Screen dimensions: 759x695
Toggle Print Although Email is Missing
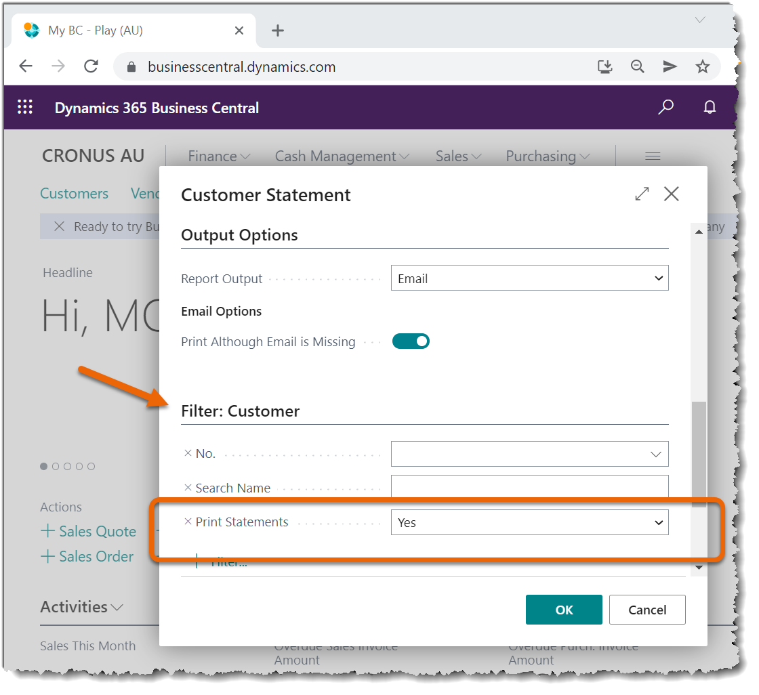(x=411, y=341)
